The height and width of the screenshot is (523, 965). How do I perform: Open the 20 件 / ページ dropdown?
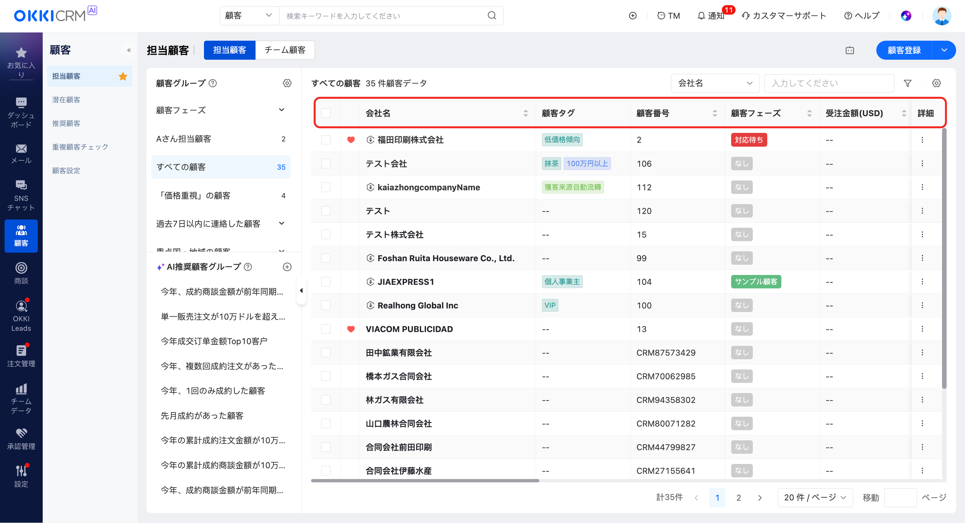pos(815,497)
